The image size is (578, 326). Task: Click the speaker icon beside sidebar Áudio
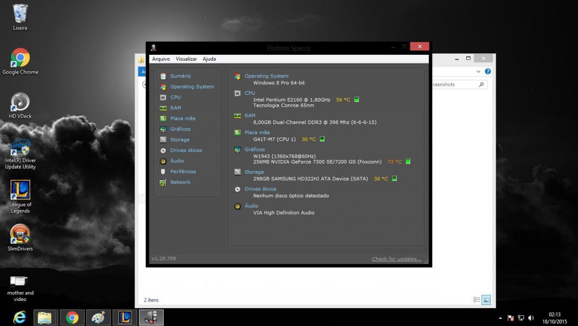[x=163, y=161]
